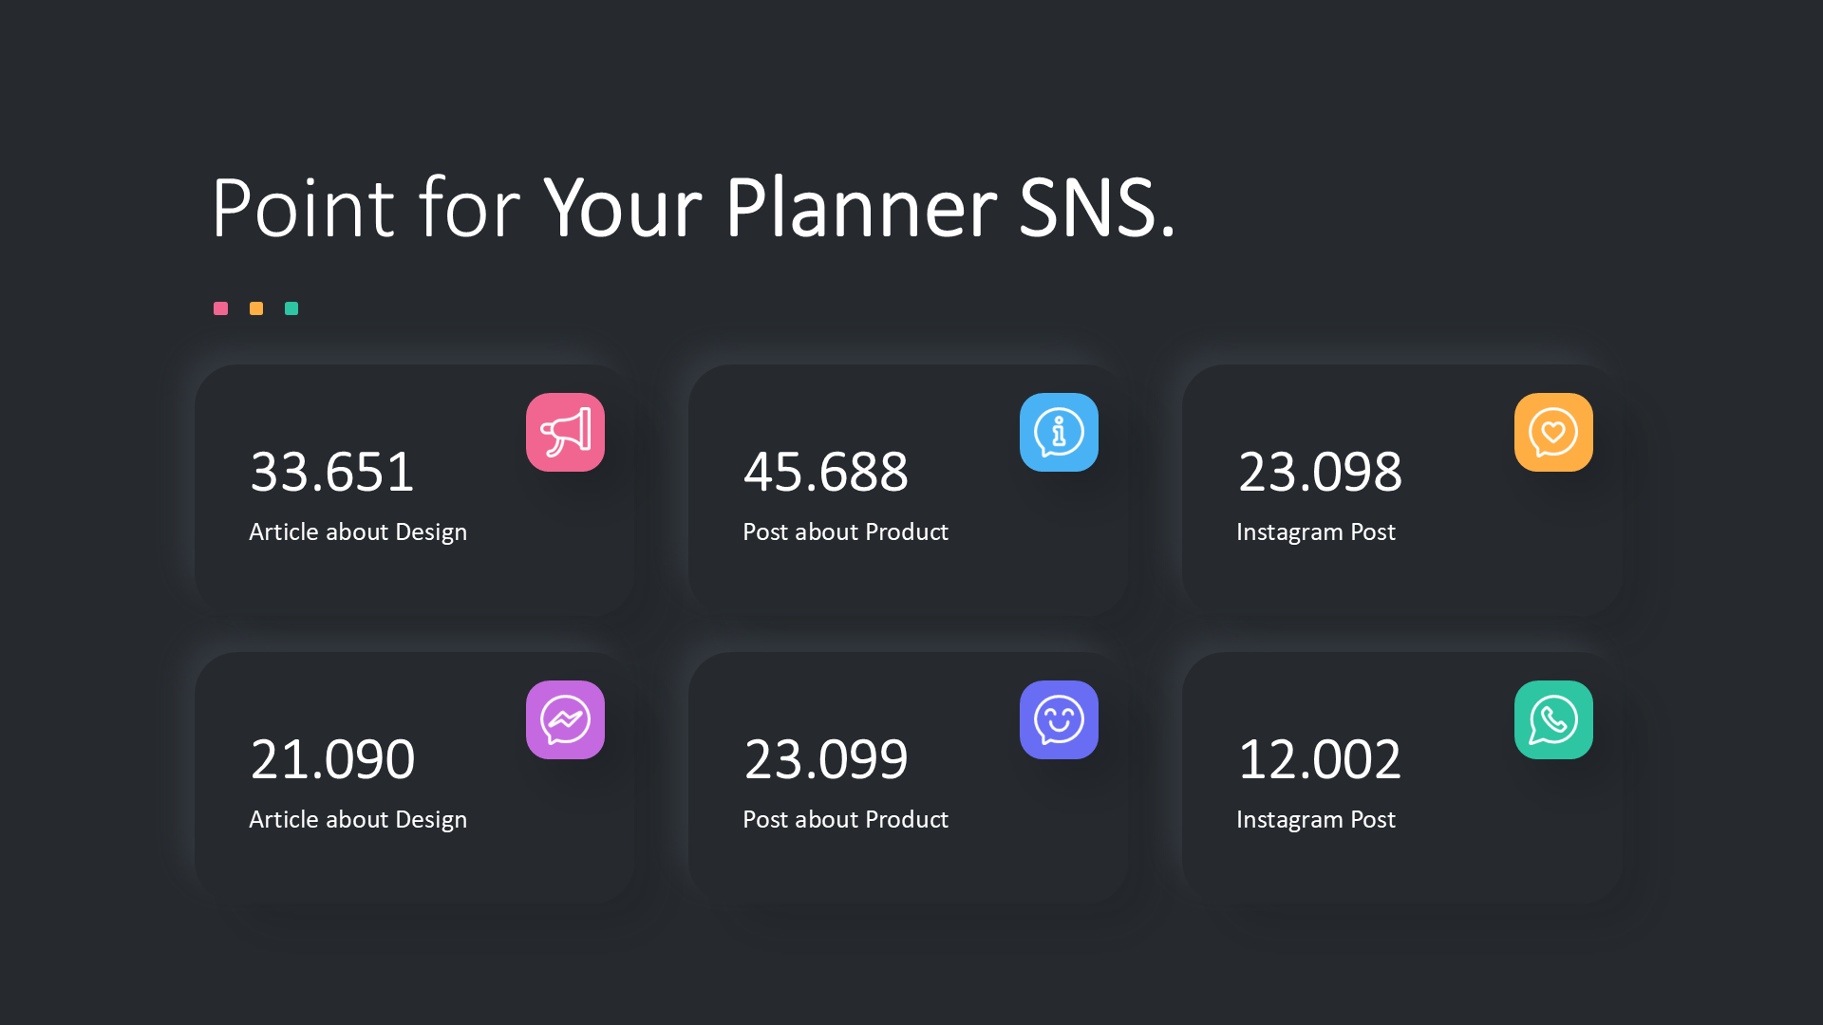Click the 23.098 statistic number
The width and height of the screenshot is (1823, 1025).
point(1320,472)
